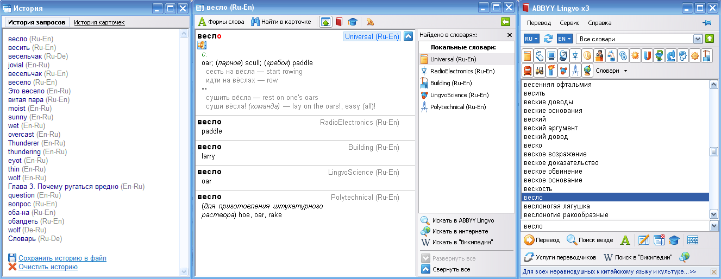The image size is (721, 279).
Task: Show the virtual keyboard icon
Action: click(x=692, y=240)
